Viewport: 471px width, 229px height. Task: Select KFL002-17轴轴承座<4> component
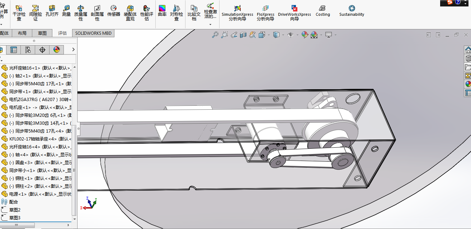click(36, 139)
